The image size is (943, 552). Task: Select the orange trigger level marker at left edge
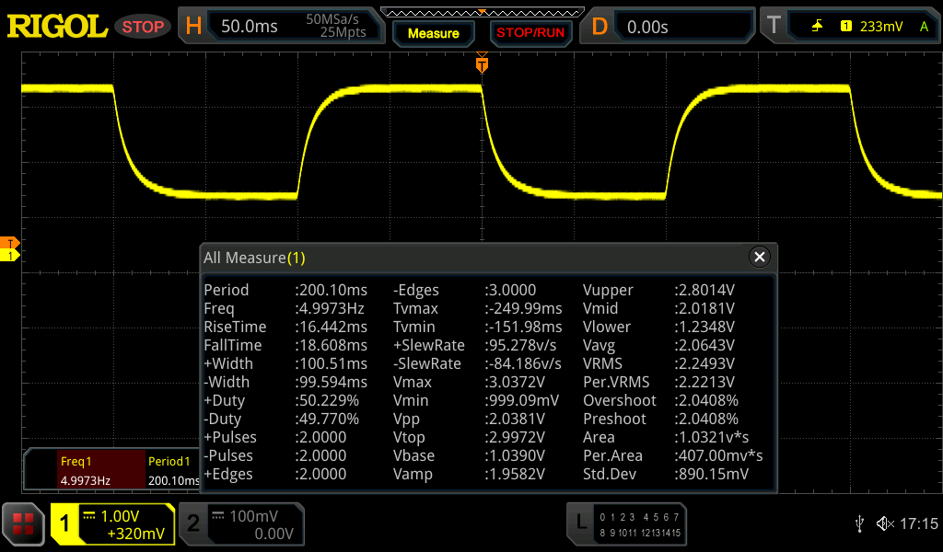12,243
